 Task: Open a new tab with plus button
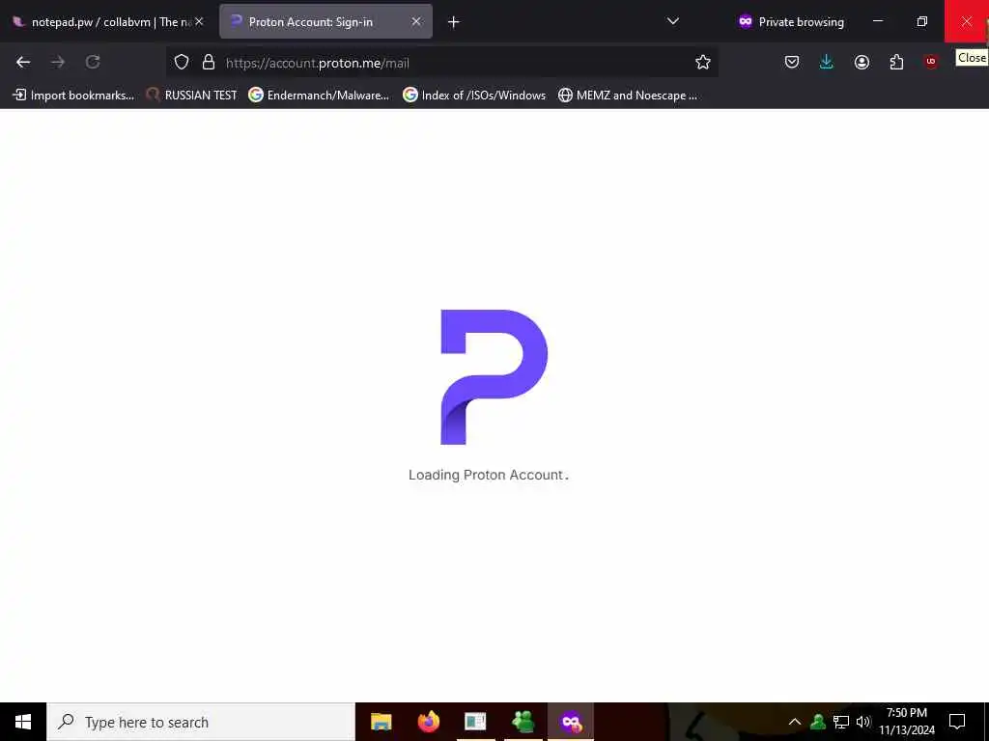click(x=454, y=22)
